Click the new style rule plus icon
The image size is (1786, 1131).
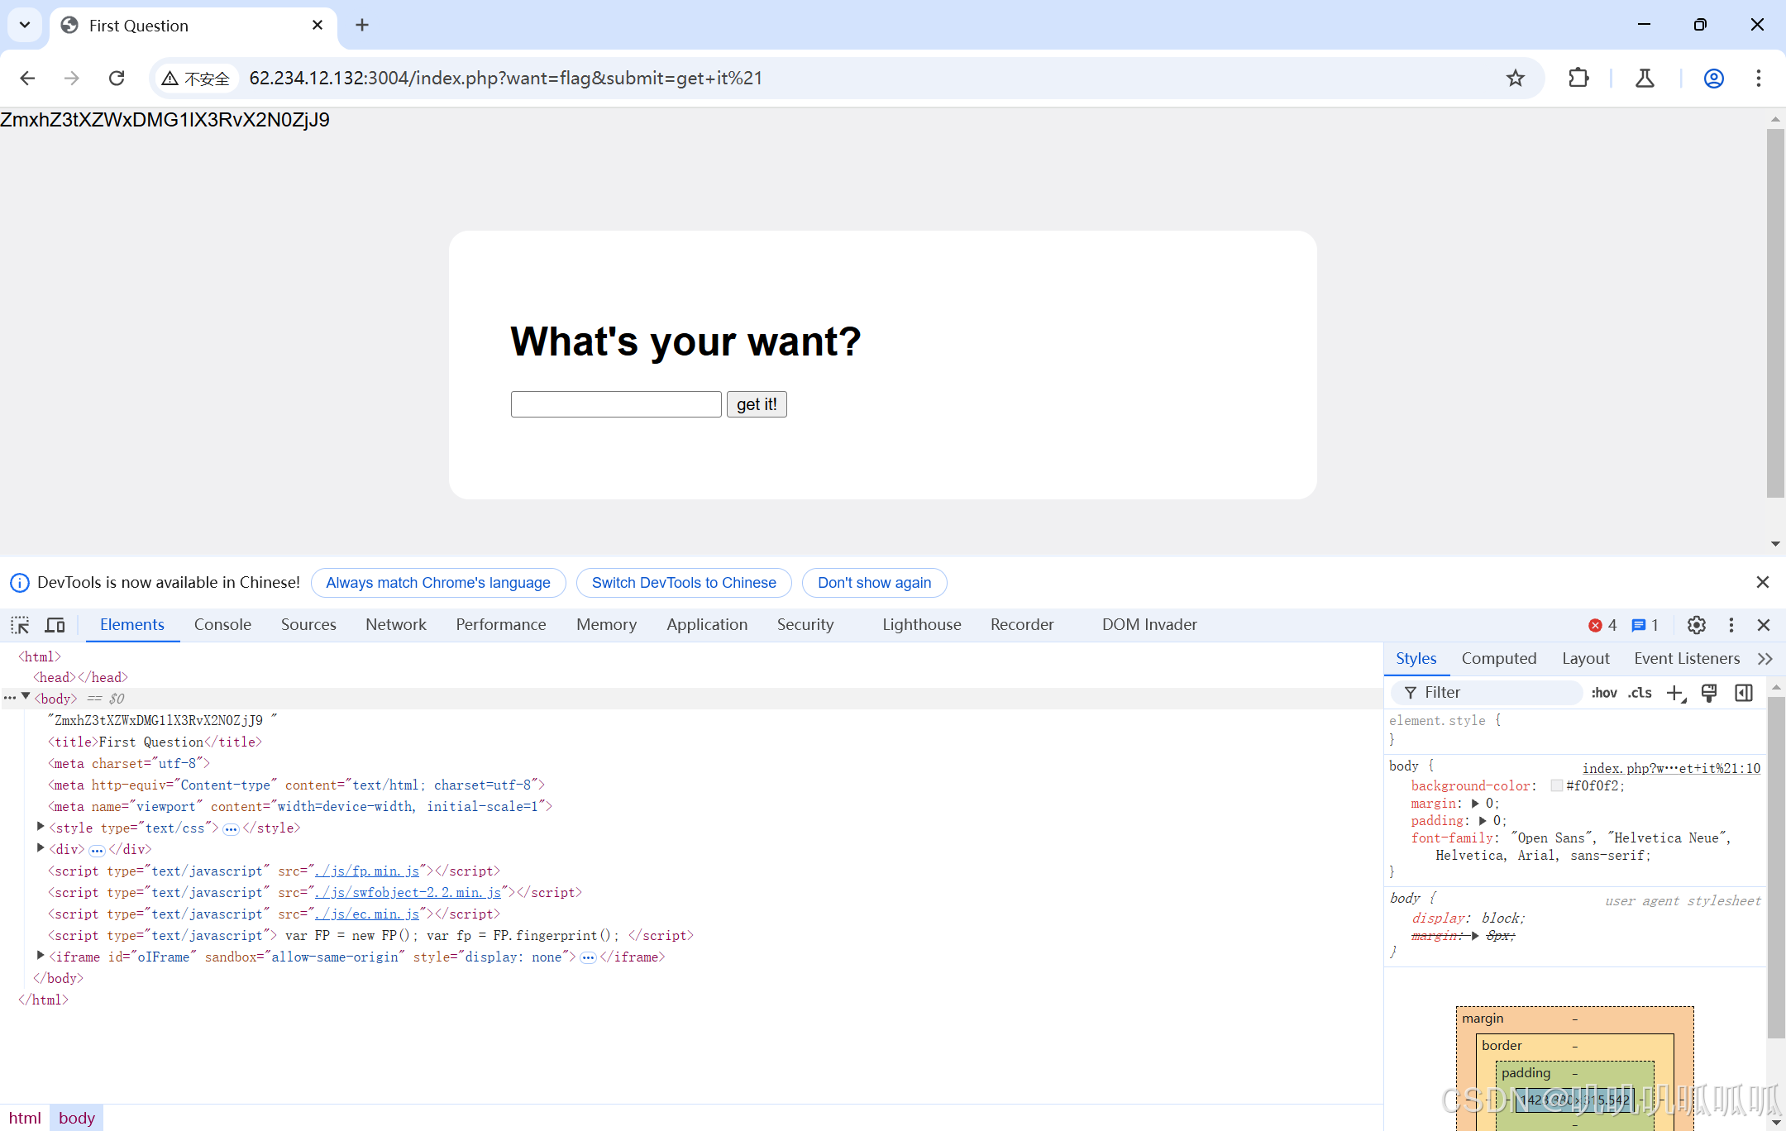click(x=1675, y=693)
